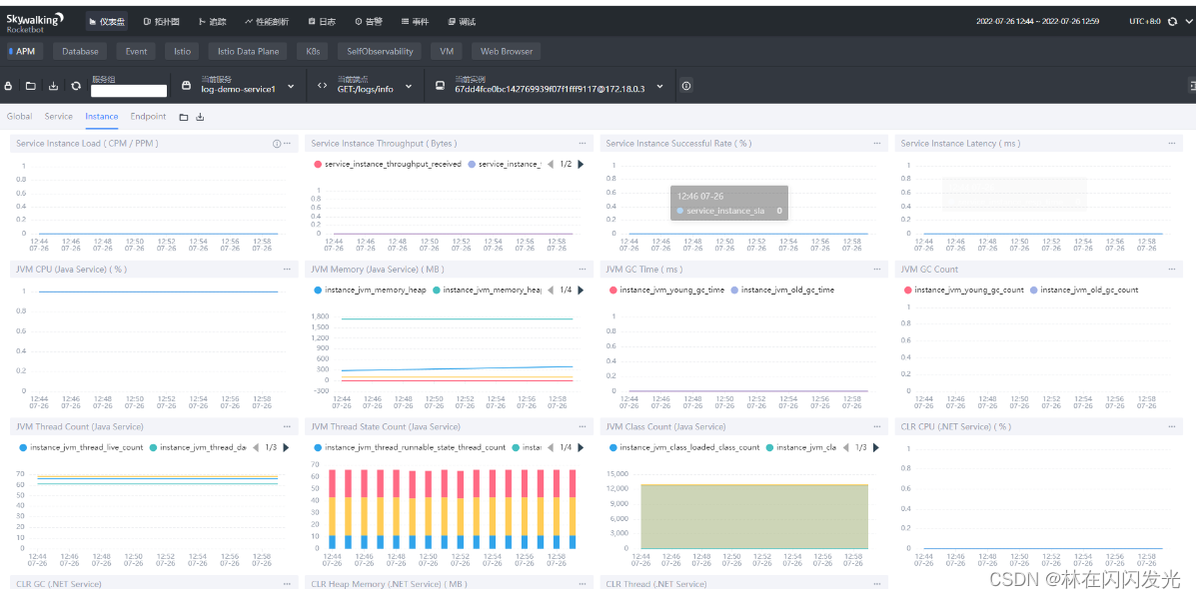Toggle runnable_state_thread_count legend series
This screenshot has height=598, width=1196.
[x=410, y=447]
